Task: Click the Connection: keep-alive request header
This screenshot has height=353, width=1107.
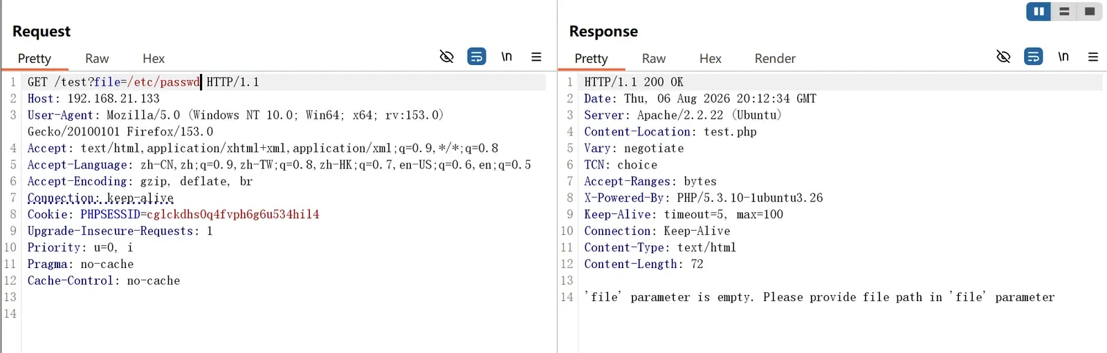Action: click(x=100, y=198)
